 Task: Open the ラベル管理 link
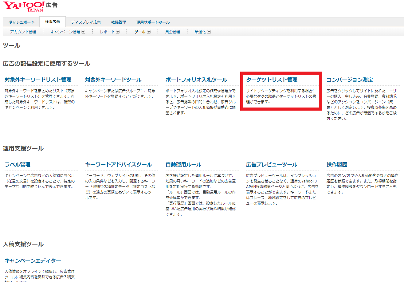(18, 164)
